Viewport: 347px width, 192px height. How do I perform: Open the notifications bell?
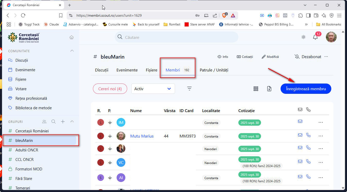pyautogui.click(x=315, y=37)
